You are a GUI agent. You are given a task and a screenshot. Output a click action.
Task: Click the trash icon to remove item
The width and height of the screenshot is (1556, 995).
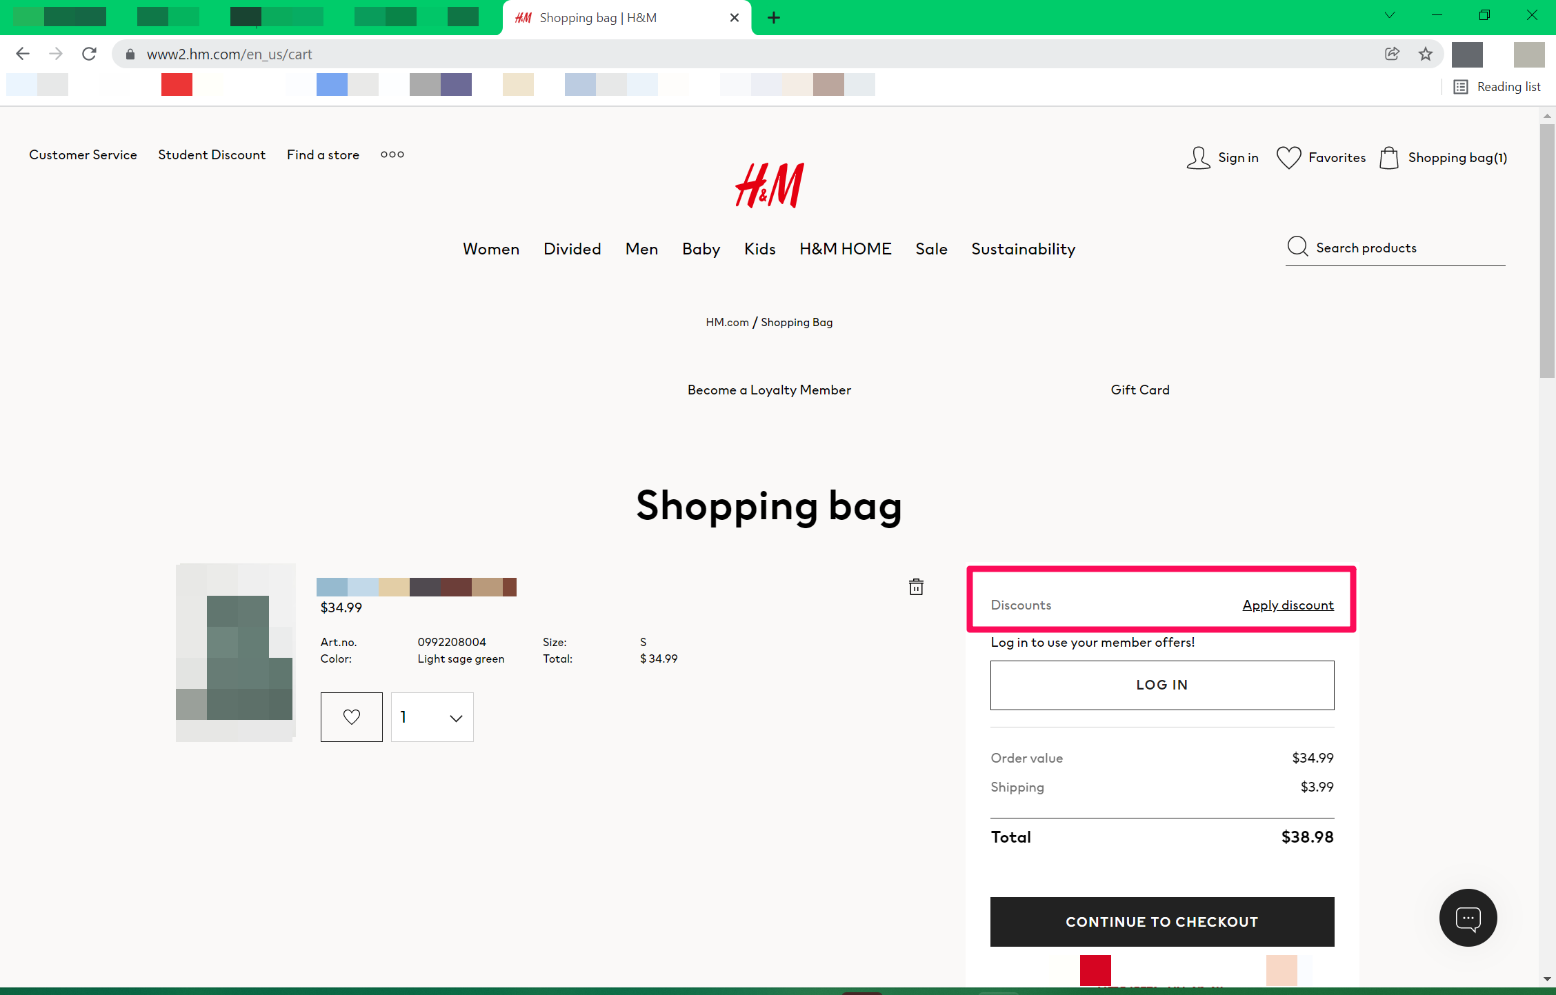pyautogui.click(x=916, y=587)
